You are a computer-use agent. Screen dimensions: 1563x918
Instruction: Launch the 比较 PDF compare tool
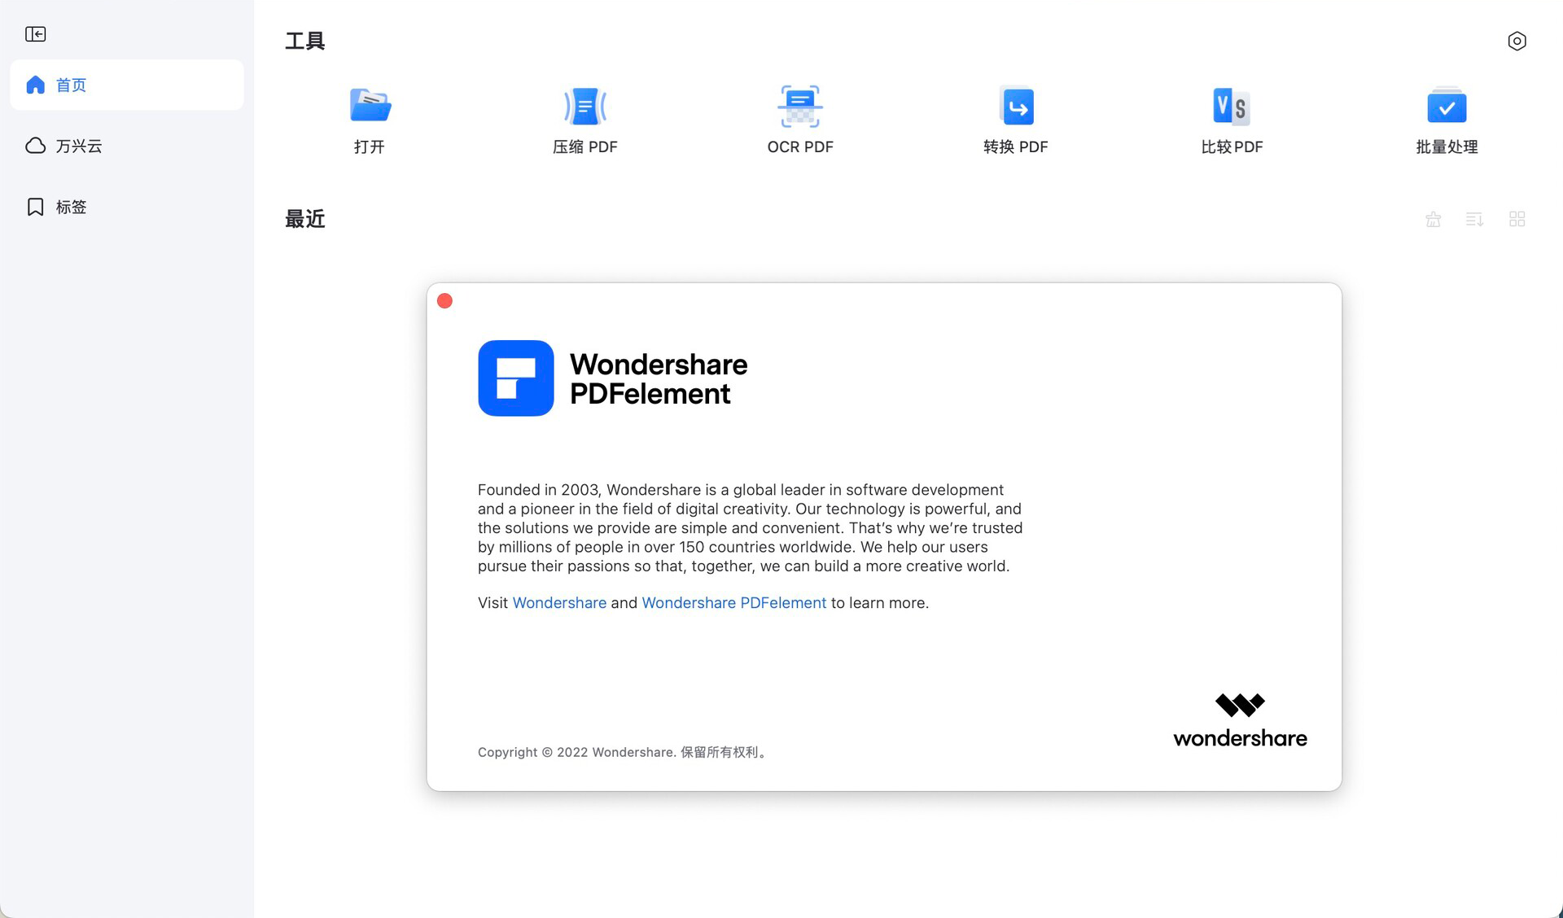tap(1232, 120)
